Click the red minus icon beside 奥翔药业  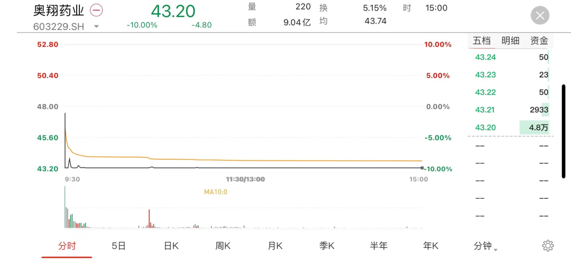point(97,11)
